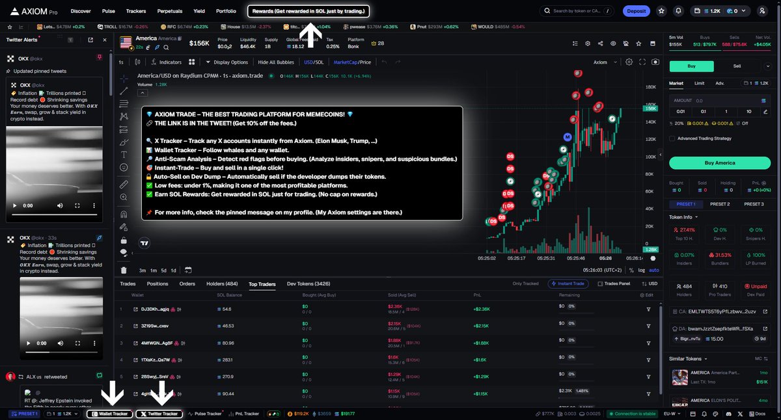Open the Twitter Tracker
The width and height of the screenshot is (781, 420).
[x=159, y=413]
